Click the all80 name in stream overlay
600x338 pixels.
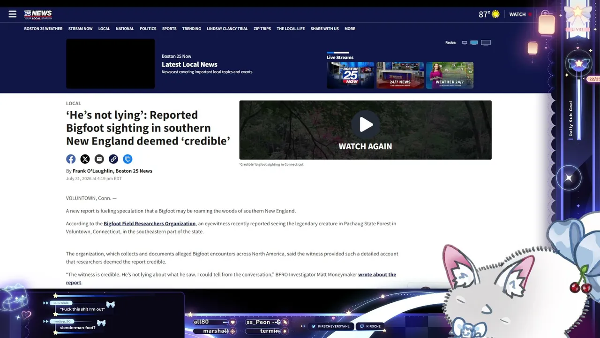[x=201, y=322]
